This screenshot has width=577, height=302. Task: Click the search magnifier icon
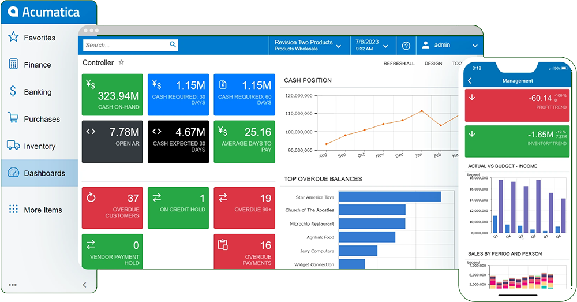click(x=173, y=44)
